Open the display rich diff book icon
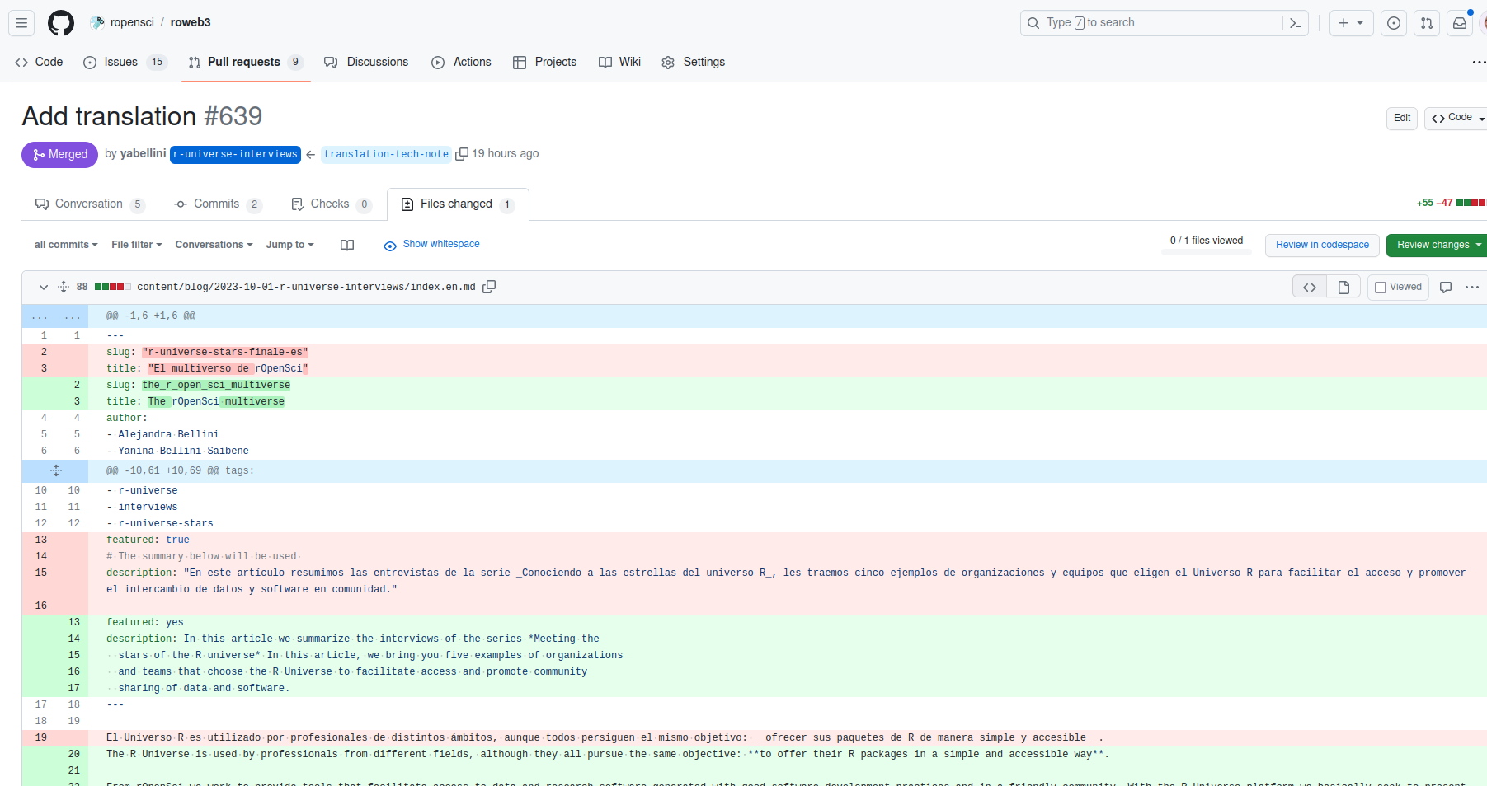The width and height of the screenshot is (1487, 786). click(x=347, y=245)
